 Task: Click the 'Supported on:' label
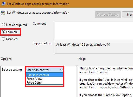(42, 43)
